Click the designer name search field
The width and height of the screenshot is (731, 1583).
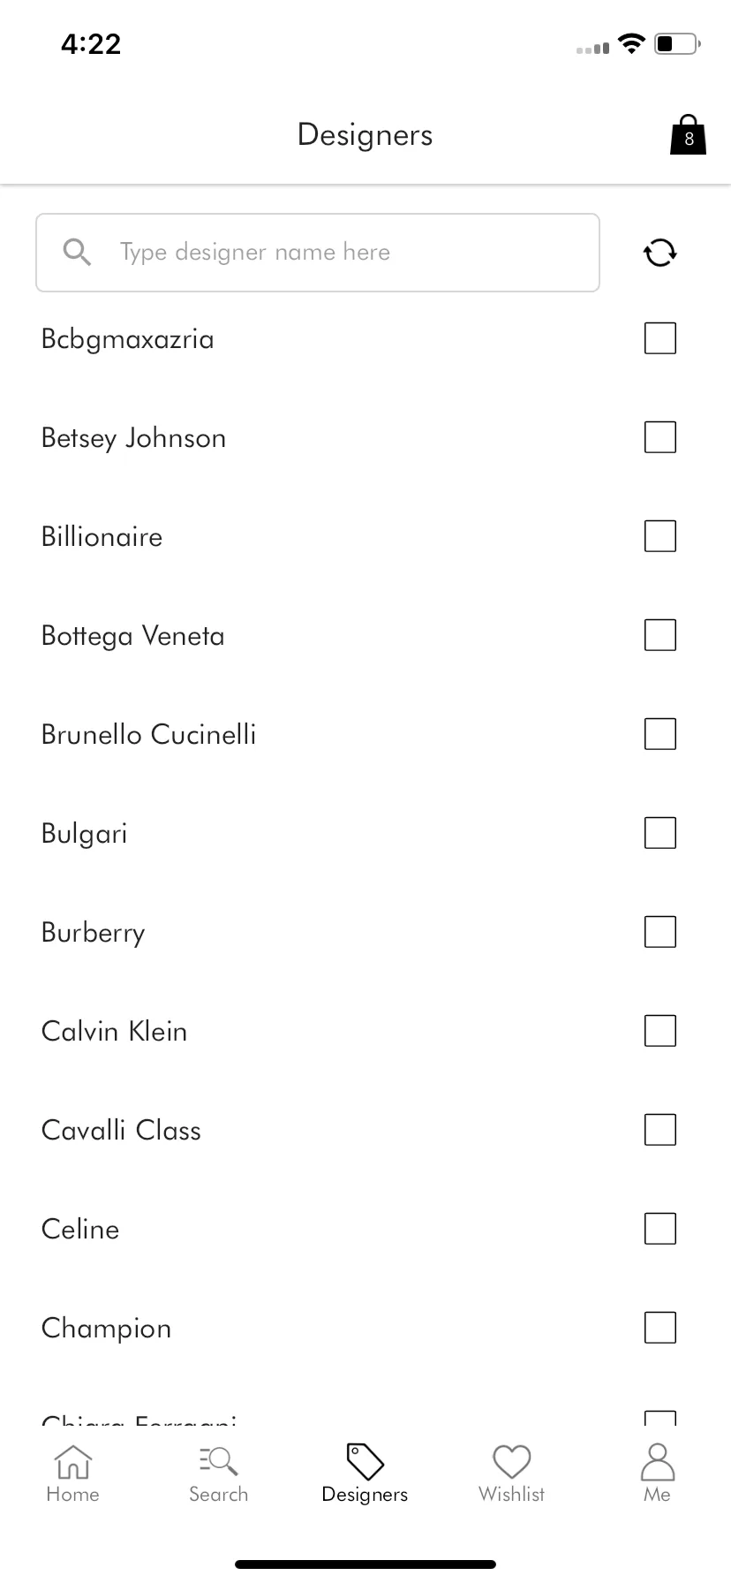coord(318,253)
